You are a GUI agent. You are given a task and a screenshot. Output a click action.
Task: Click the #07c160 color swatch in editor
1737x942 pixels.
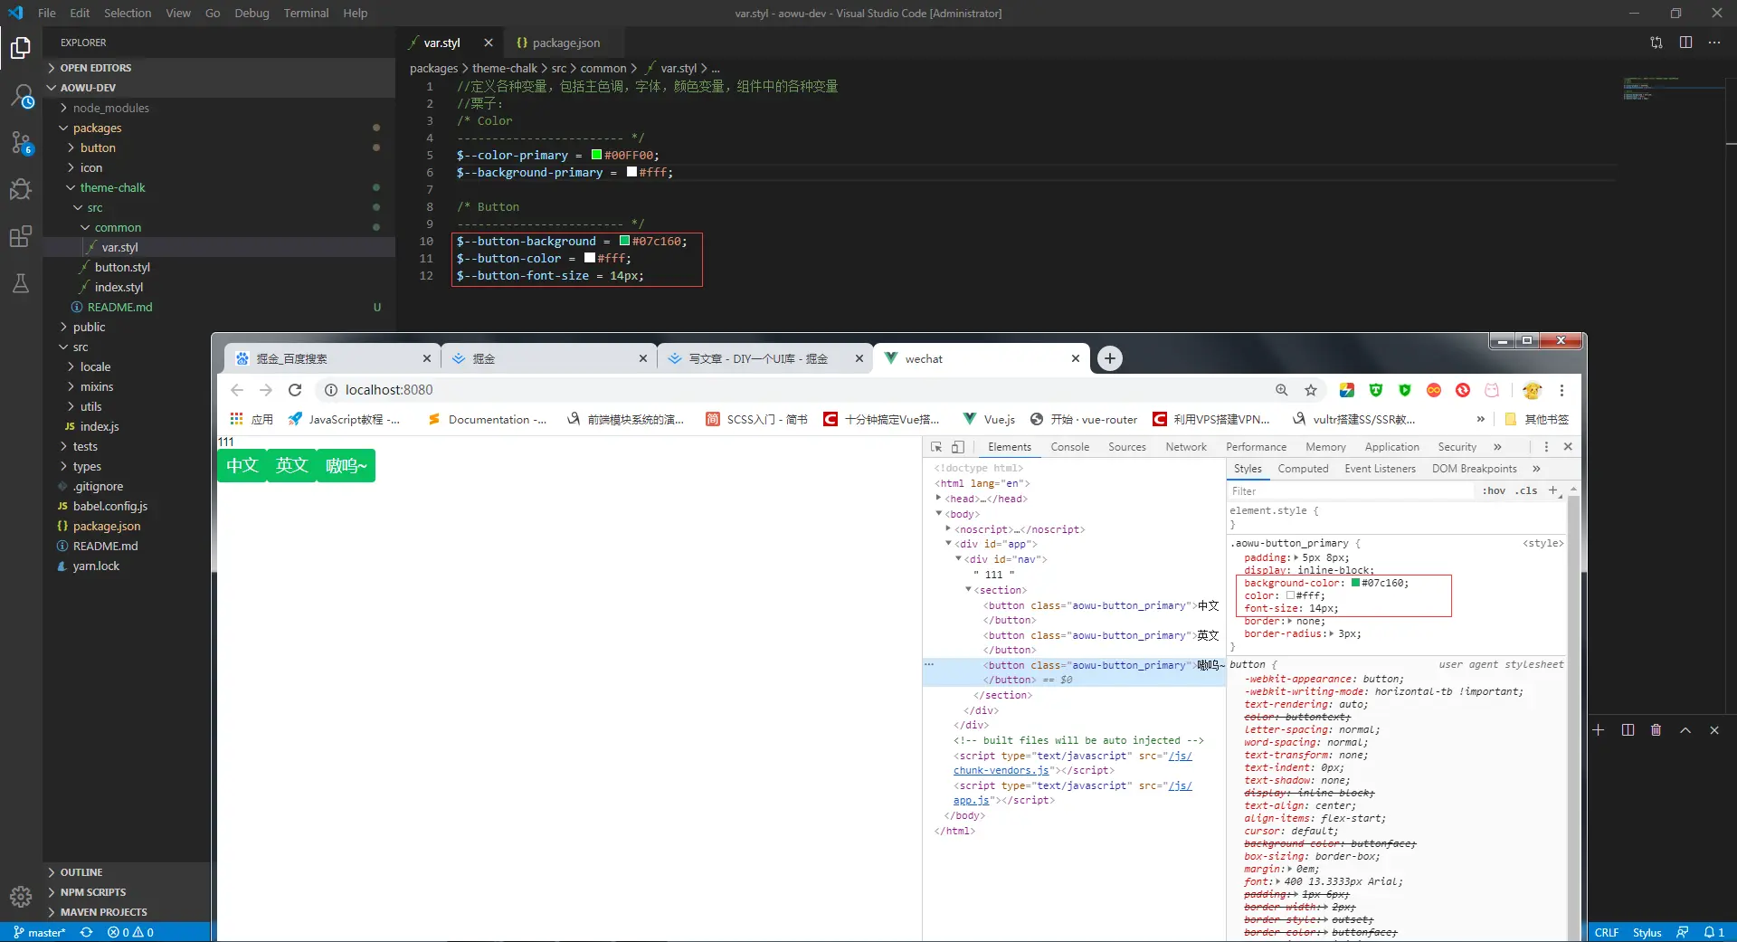coord(624,242)
